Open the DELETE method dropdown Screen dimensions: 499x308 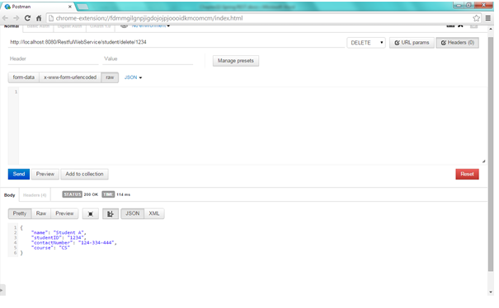coord(366,43)
